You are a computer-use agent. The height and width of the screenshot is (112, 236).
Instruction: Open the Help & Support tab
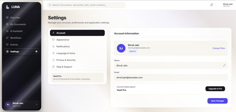(77, 67)
